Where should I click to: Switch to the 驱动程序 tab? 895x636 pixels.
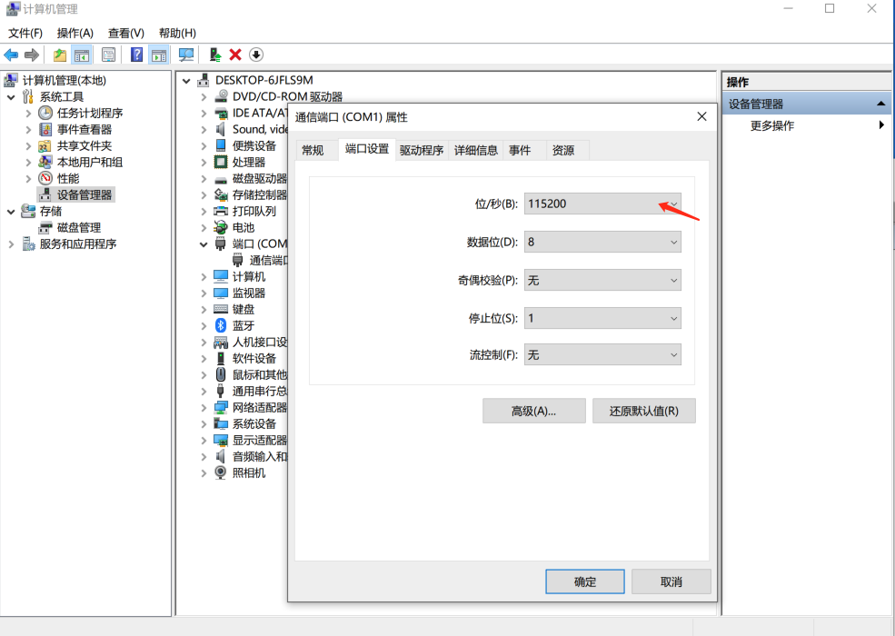point(422,150)
